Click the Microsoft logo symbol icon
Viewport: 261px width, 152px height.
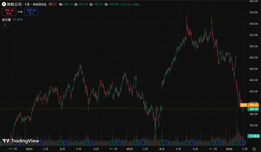4,4
